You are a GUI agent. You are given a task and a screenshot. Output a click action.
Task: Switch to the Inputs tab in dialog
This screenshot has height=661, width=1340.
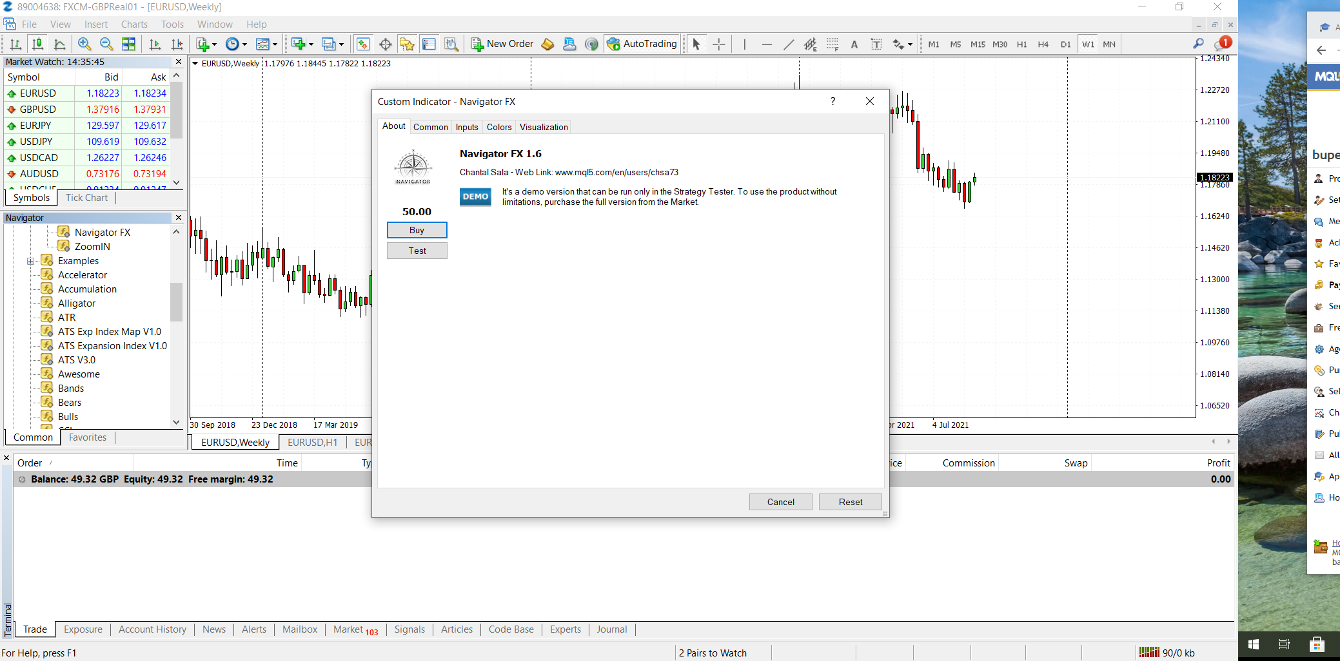[x=467, y=127]
